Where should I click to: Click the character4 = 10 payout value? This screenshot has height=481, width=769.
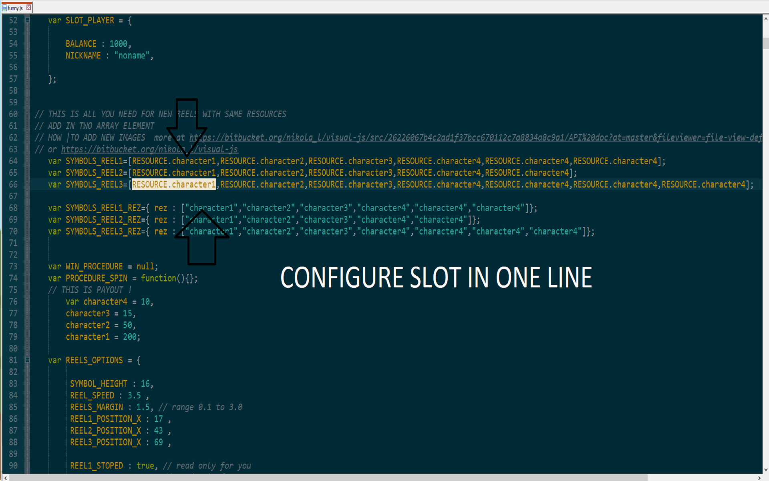[x=145, y=301]
